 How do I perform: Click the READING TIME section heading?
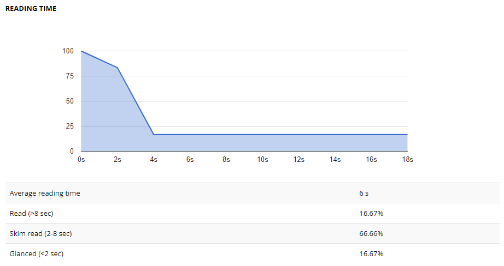tap(31, 9)
